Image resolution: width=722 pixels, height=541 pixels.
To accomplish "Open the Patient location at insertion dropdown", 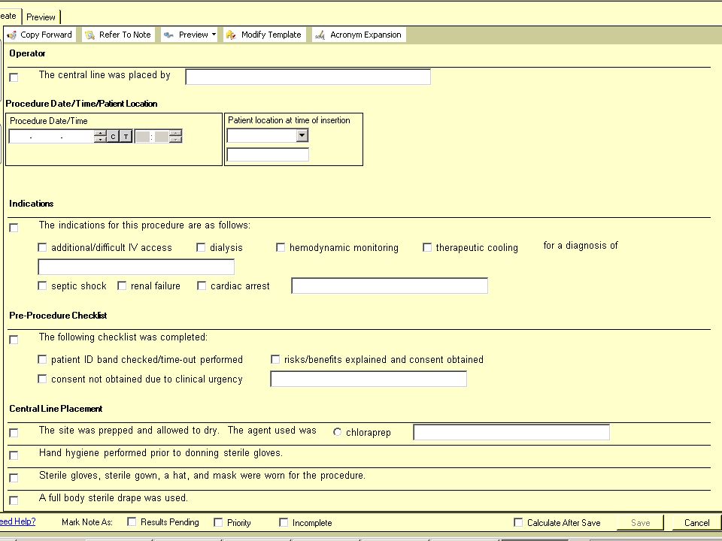I will pos(302,135).
